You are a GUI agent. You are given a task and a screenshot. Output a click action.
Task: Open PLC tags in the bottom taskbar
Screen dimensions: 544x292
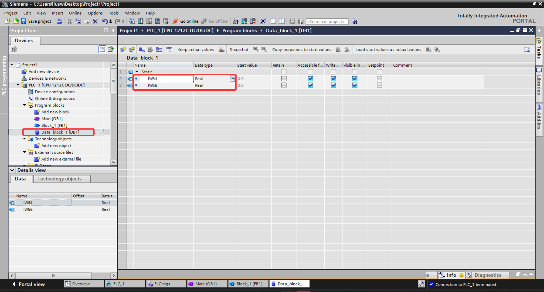(166, 284)
